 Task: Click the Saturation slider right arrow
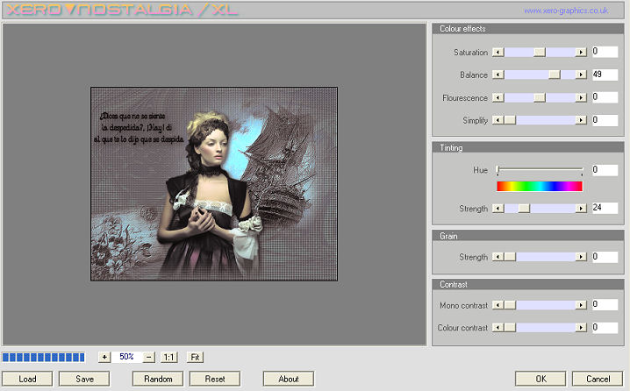click(x=581, y=53)
